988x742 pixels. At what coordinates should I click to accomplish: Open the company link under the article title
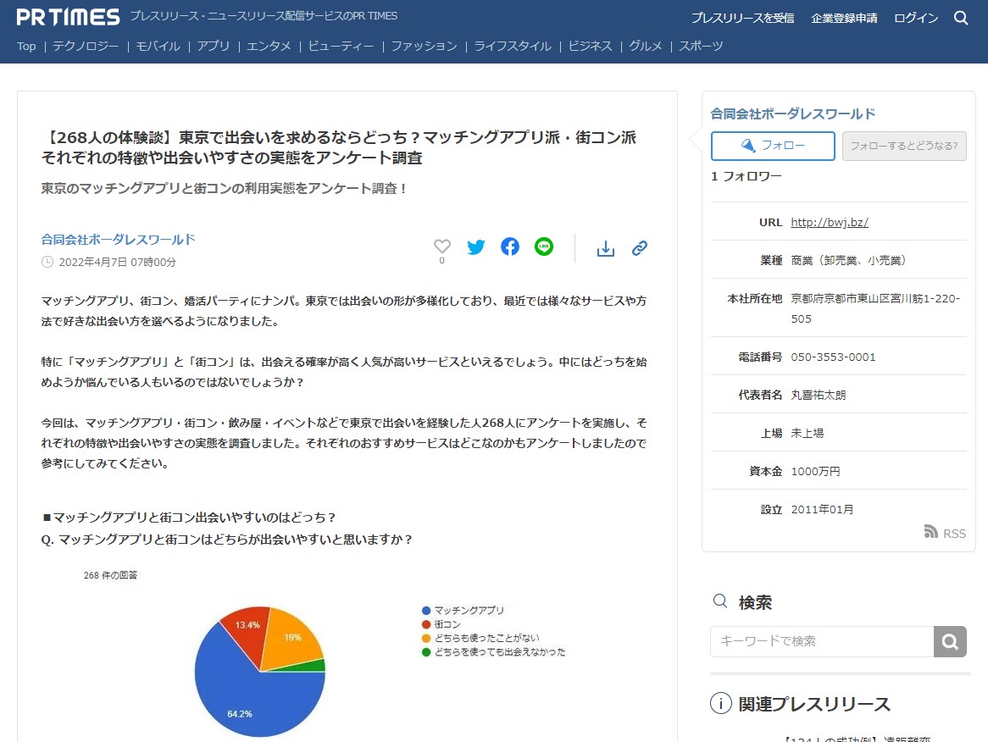118,240
